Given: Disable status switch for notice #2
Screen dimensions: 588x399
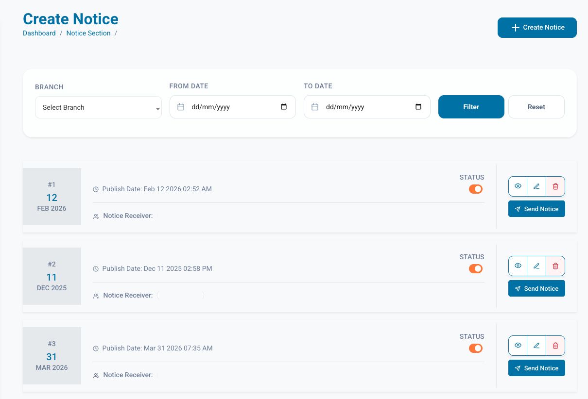Looking at the screenshot, I should 475,268.
